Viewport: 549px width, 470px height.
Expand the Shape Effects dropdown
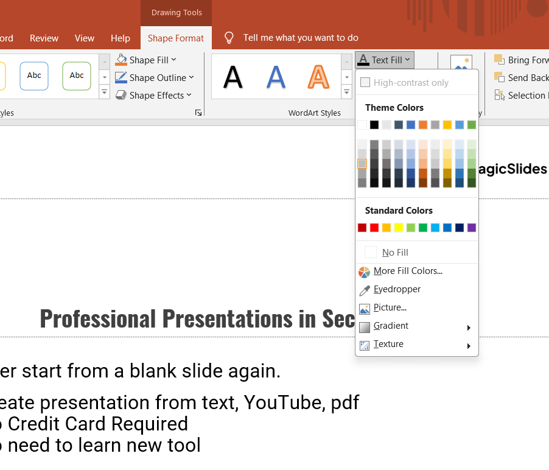click(153, 95)
